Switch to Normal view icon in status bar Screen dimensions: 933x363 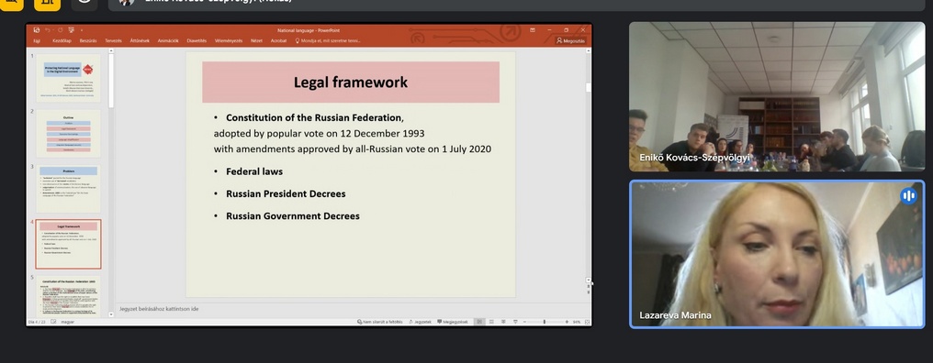[479, 322]
